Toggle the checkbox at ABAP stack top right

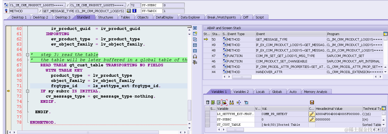[385, 39]
